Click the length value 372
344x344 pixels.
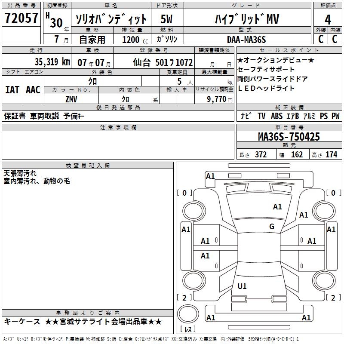261,155
